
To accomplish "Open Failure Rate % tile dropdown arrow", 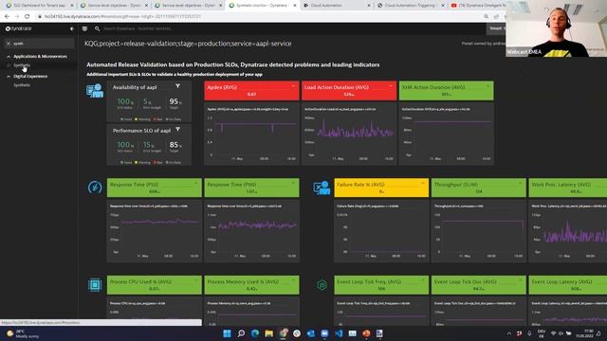I will 423,183.
